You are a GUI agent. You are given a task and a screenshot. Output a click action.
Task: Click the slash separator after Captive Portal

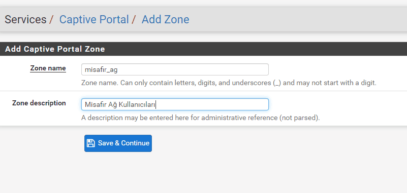pos(134,19)
